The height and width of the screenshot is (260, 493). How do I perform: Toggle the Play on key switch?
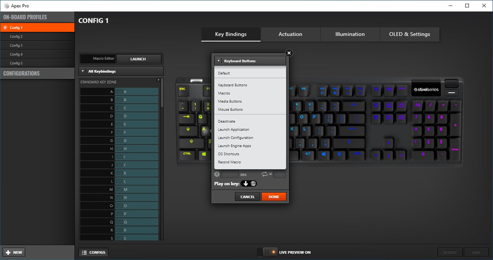249,184
